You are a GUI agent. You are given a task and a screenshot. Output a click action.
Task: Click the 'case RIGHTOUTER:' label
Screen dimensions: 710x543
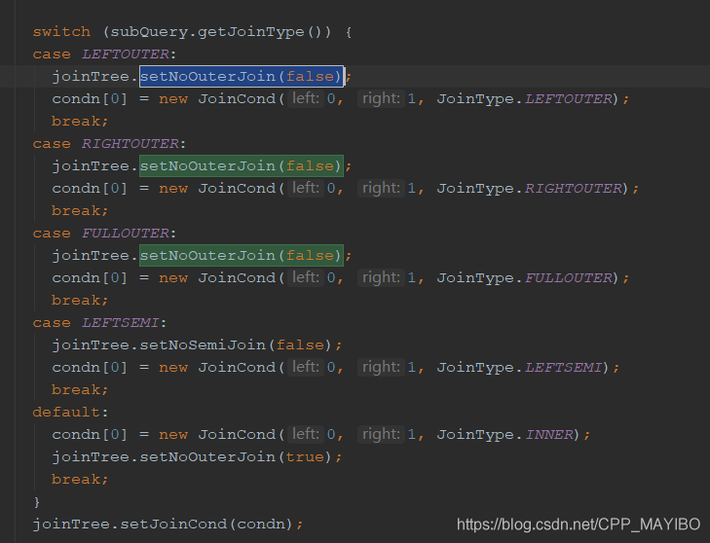(x=109, y=144)
